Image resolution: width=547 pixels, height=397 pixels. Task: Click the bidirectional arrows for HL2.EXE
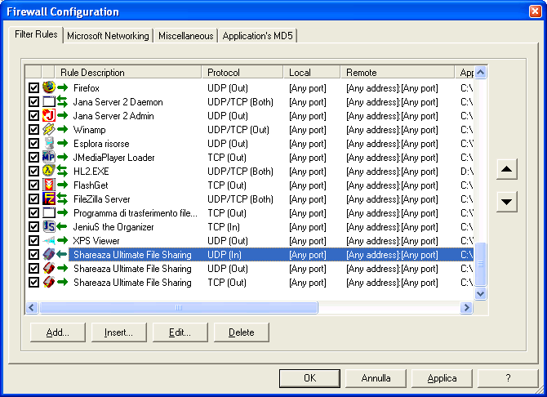pyautogui.click(x=62, y=171)
